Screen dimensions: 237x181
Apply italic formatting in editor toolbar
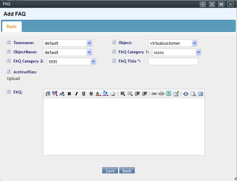point(76,94)
